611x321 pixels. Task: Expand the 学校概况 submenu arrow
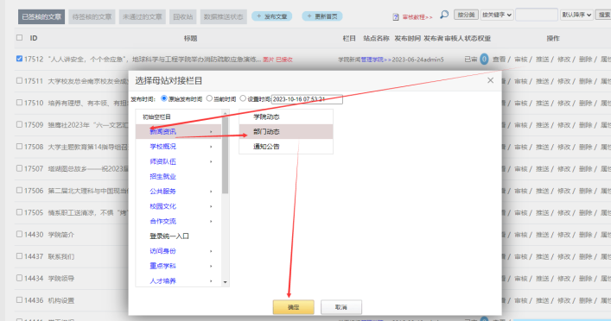click(x=211, y=147)
